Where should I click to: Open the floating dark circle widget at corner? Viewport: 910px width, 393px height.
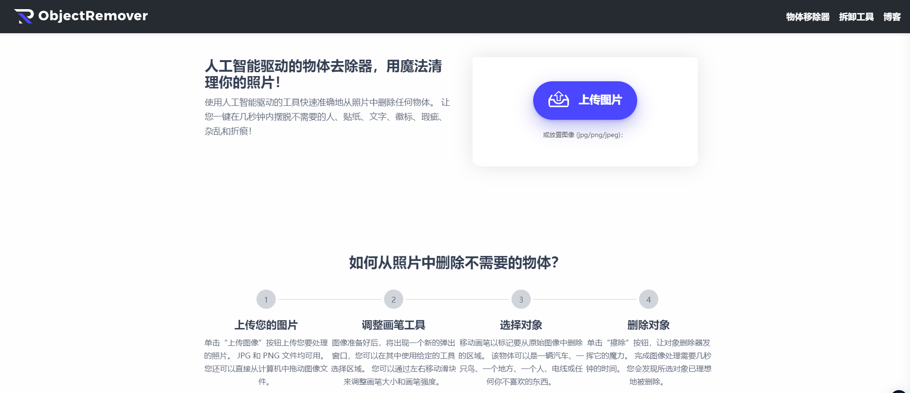click(x=899, y=392)
